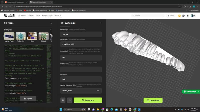Open the Puzzle_Piece special character dropdown

click(x=81, y=91)
